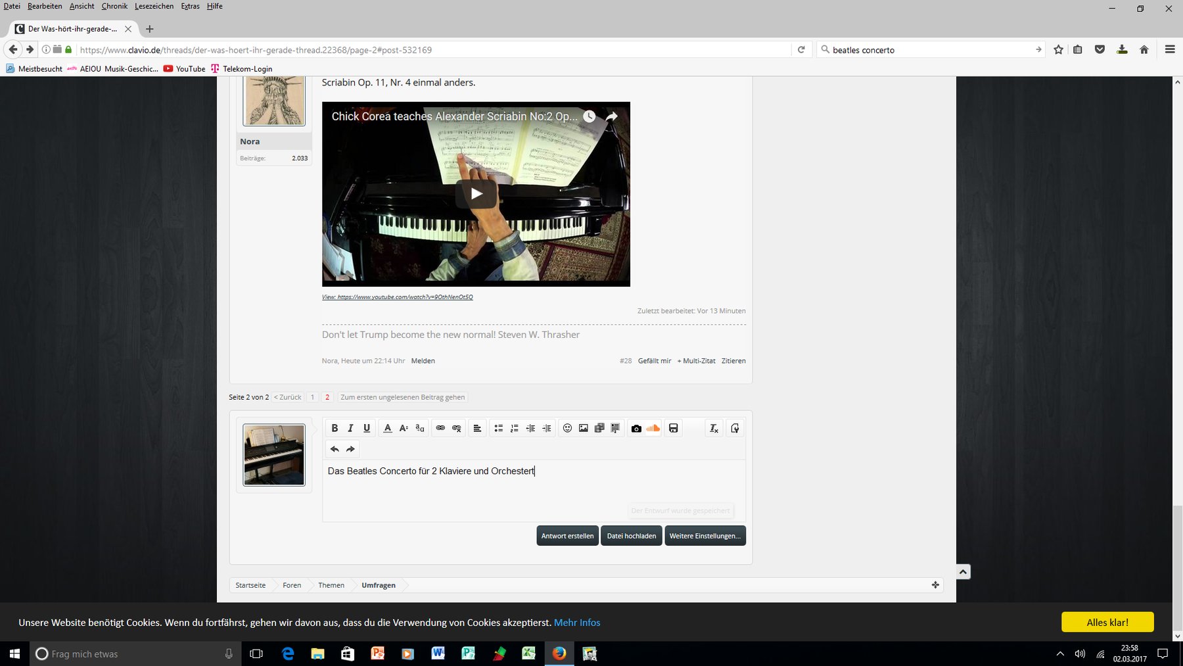Open Extras menu
Image resolution: width=1183 pixels, height=666 pixels.
(191, 6)
